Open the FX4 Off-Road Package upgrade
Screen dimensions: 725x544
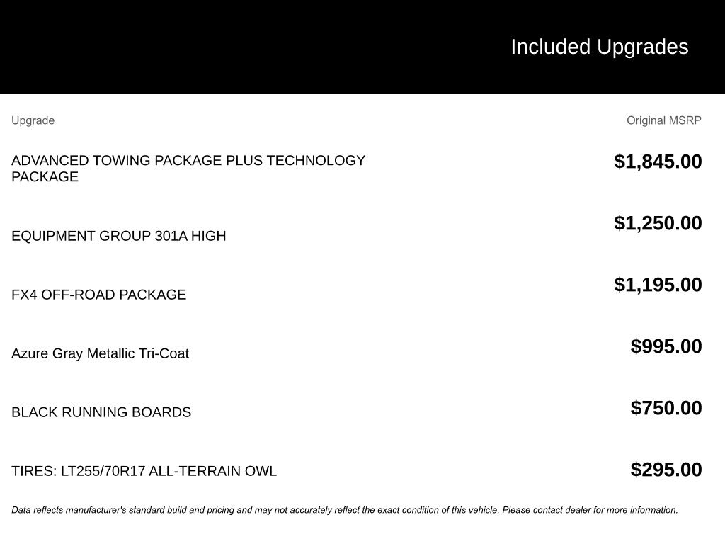coord(98,295)
